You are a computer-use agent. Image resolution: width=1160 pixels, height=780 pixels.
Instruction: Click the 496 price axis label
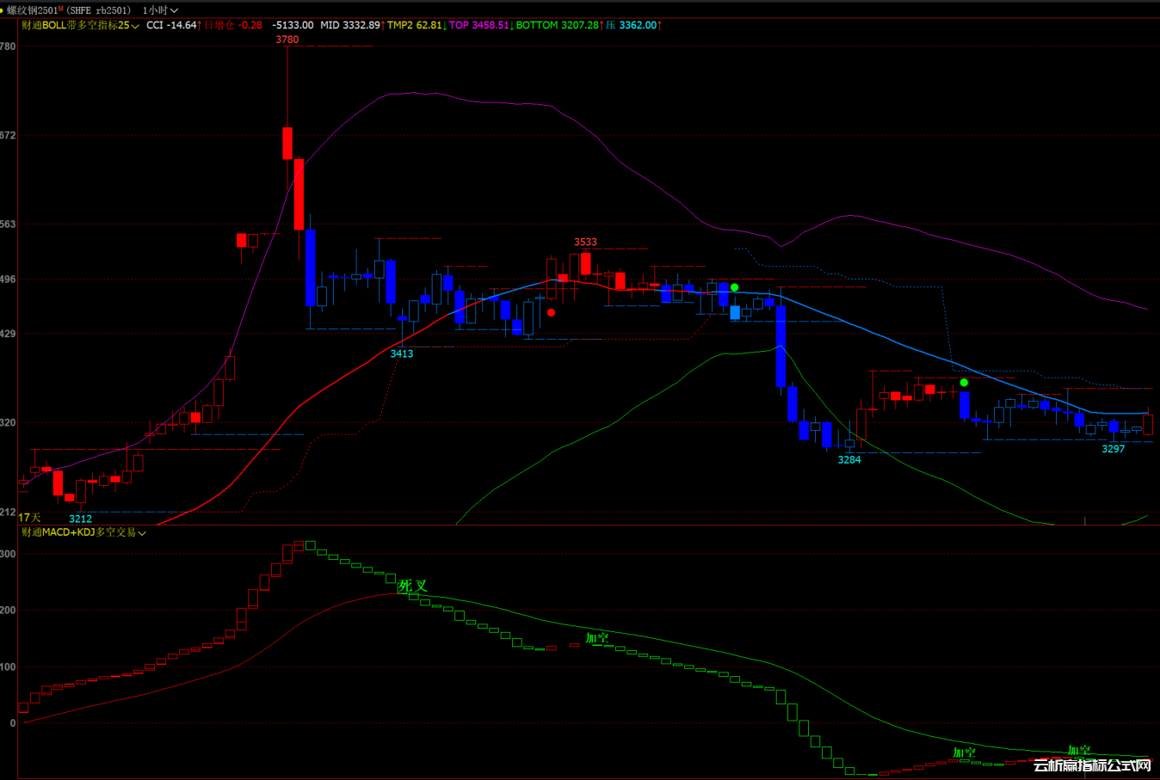(x=8, y=279)
